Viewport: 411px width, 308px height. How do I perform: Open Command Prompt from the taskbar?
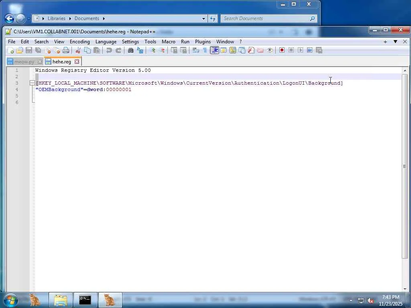coord(85,300)
